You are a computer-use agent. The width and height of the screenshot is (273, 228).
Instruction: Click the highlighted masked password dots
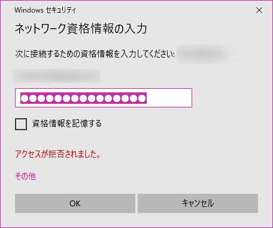tap(83, 98)
